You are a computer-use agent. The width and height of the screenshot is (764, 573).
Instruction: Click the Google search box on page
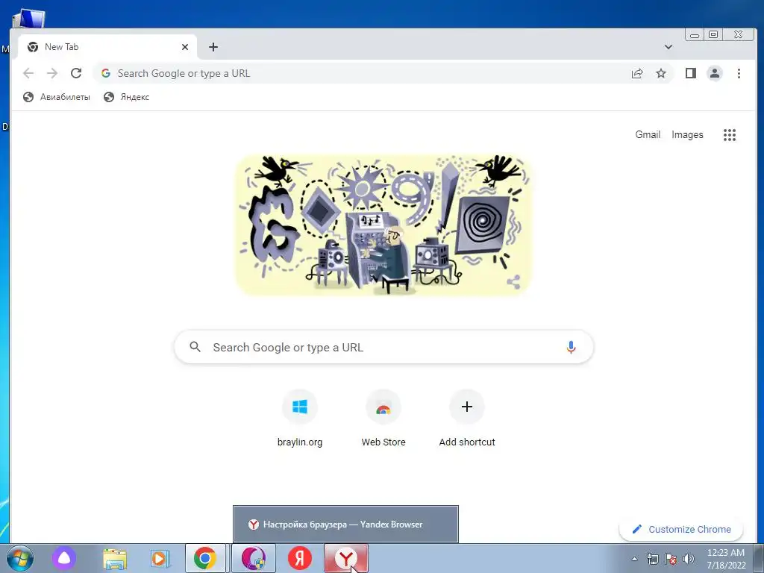pyautogui.click(x=383, y=348)
